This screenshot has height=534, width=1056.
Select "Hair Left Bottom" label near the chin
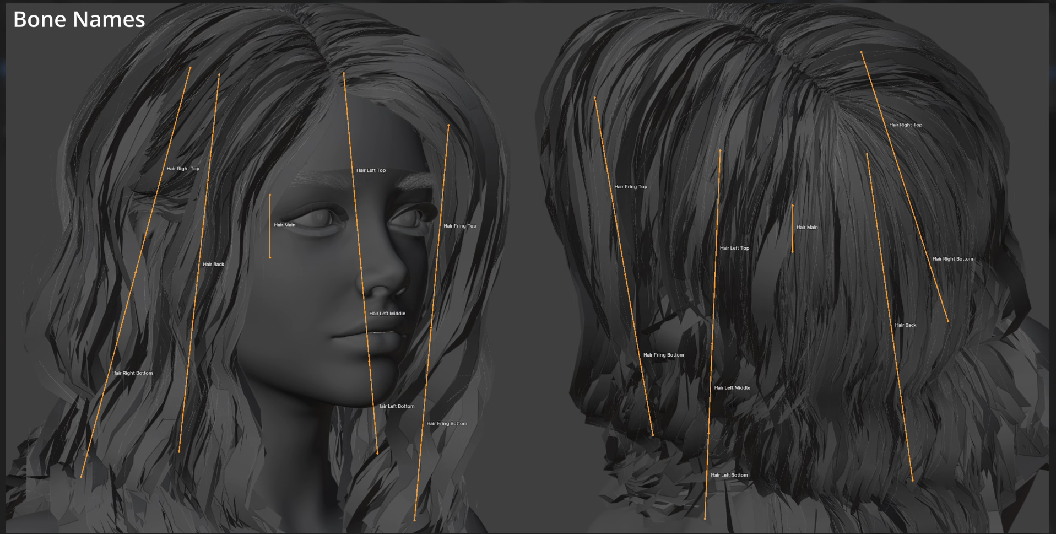coord(396,406)
